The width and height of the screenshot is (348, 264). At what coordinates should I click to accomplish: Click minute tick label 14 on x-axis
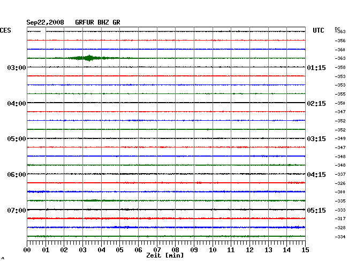[286, 250]
